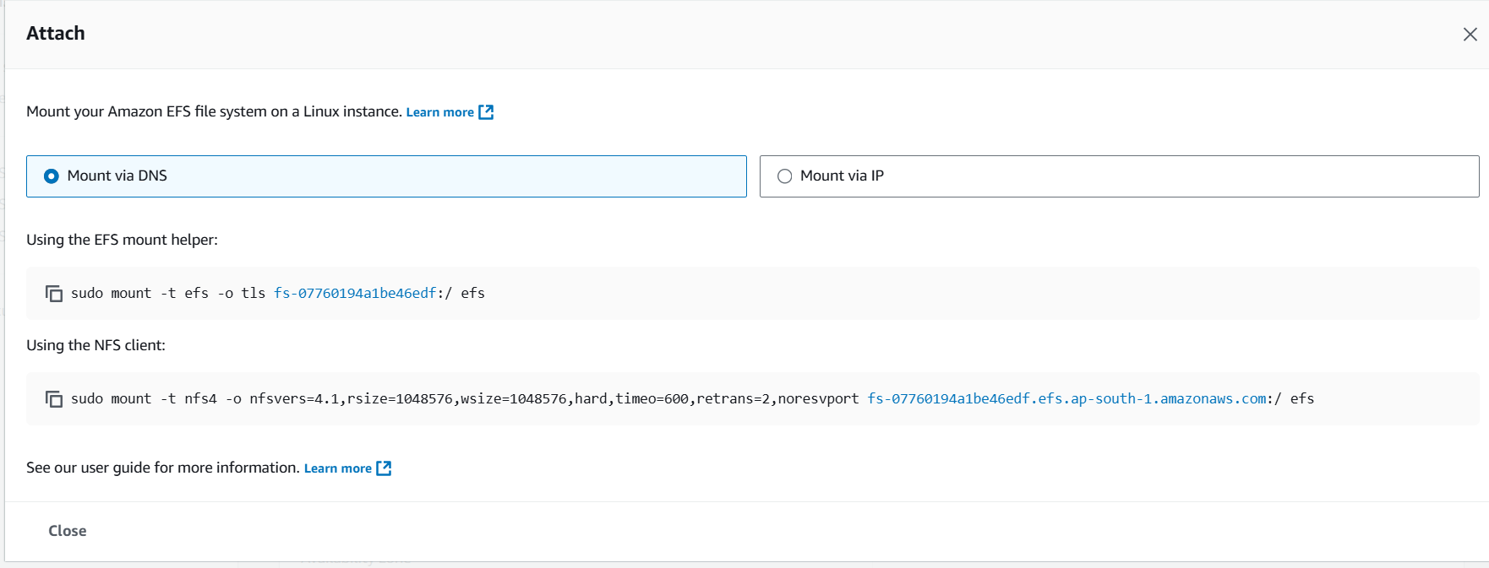Click the Close button at the bottom
The height and width of the screenshot is (568, 1489).
pyautogui.click(x=68, y=531)
